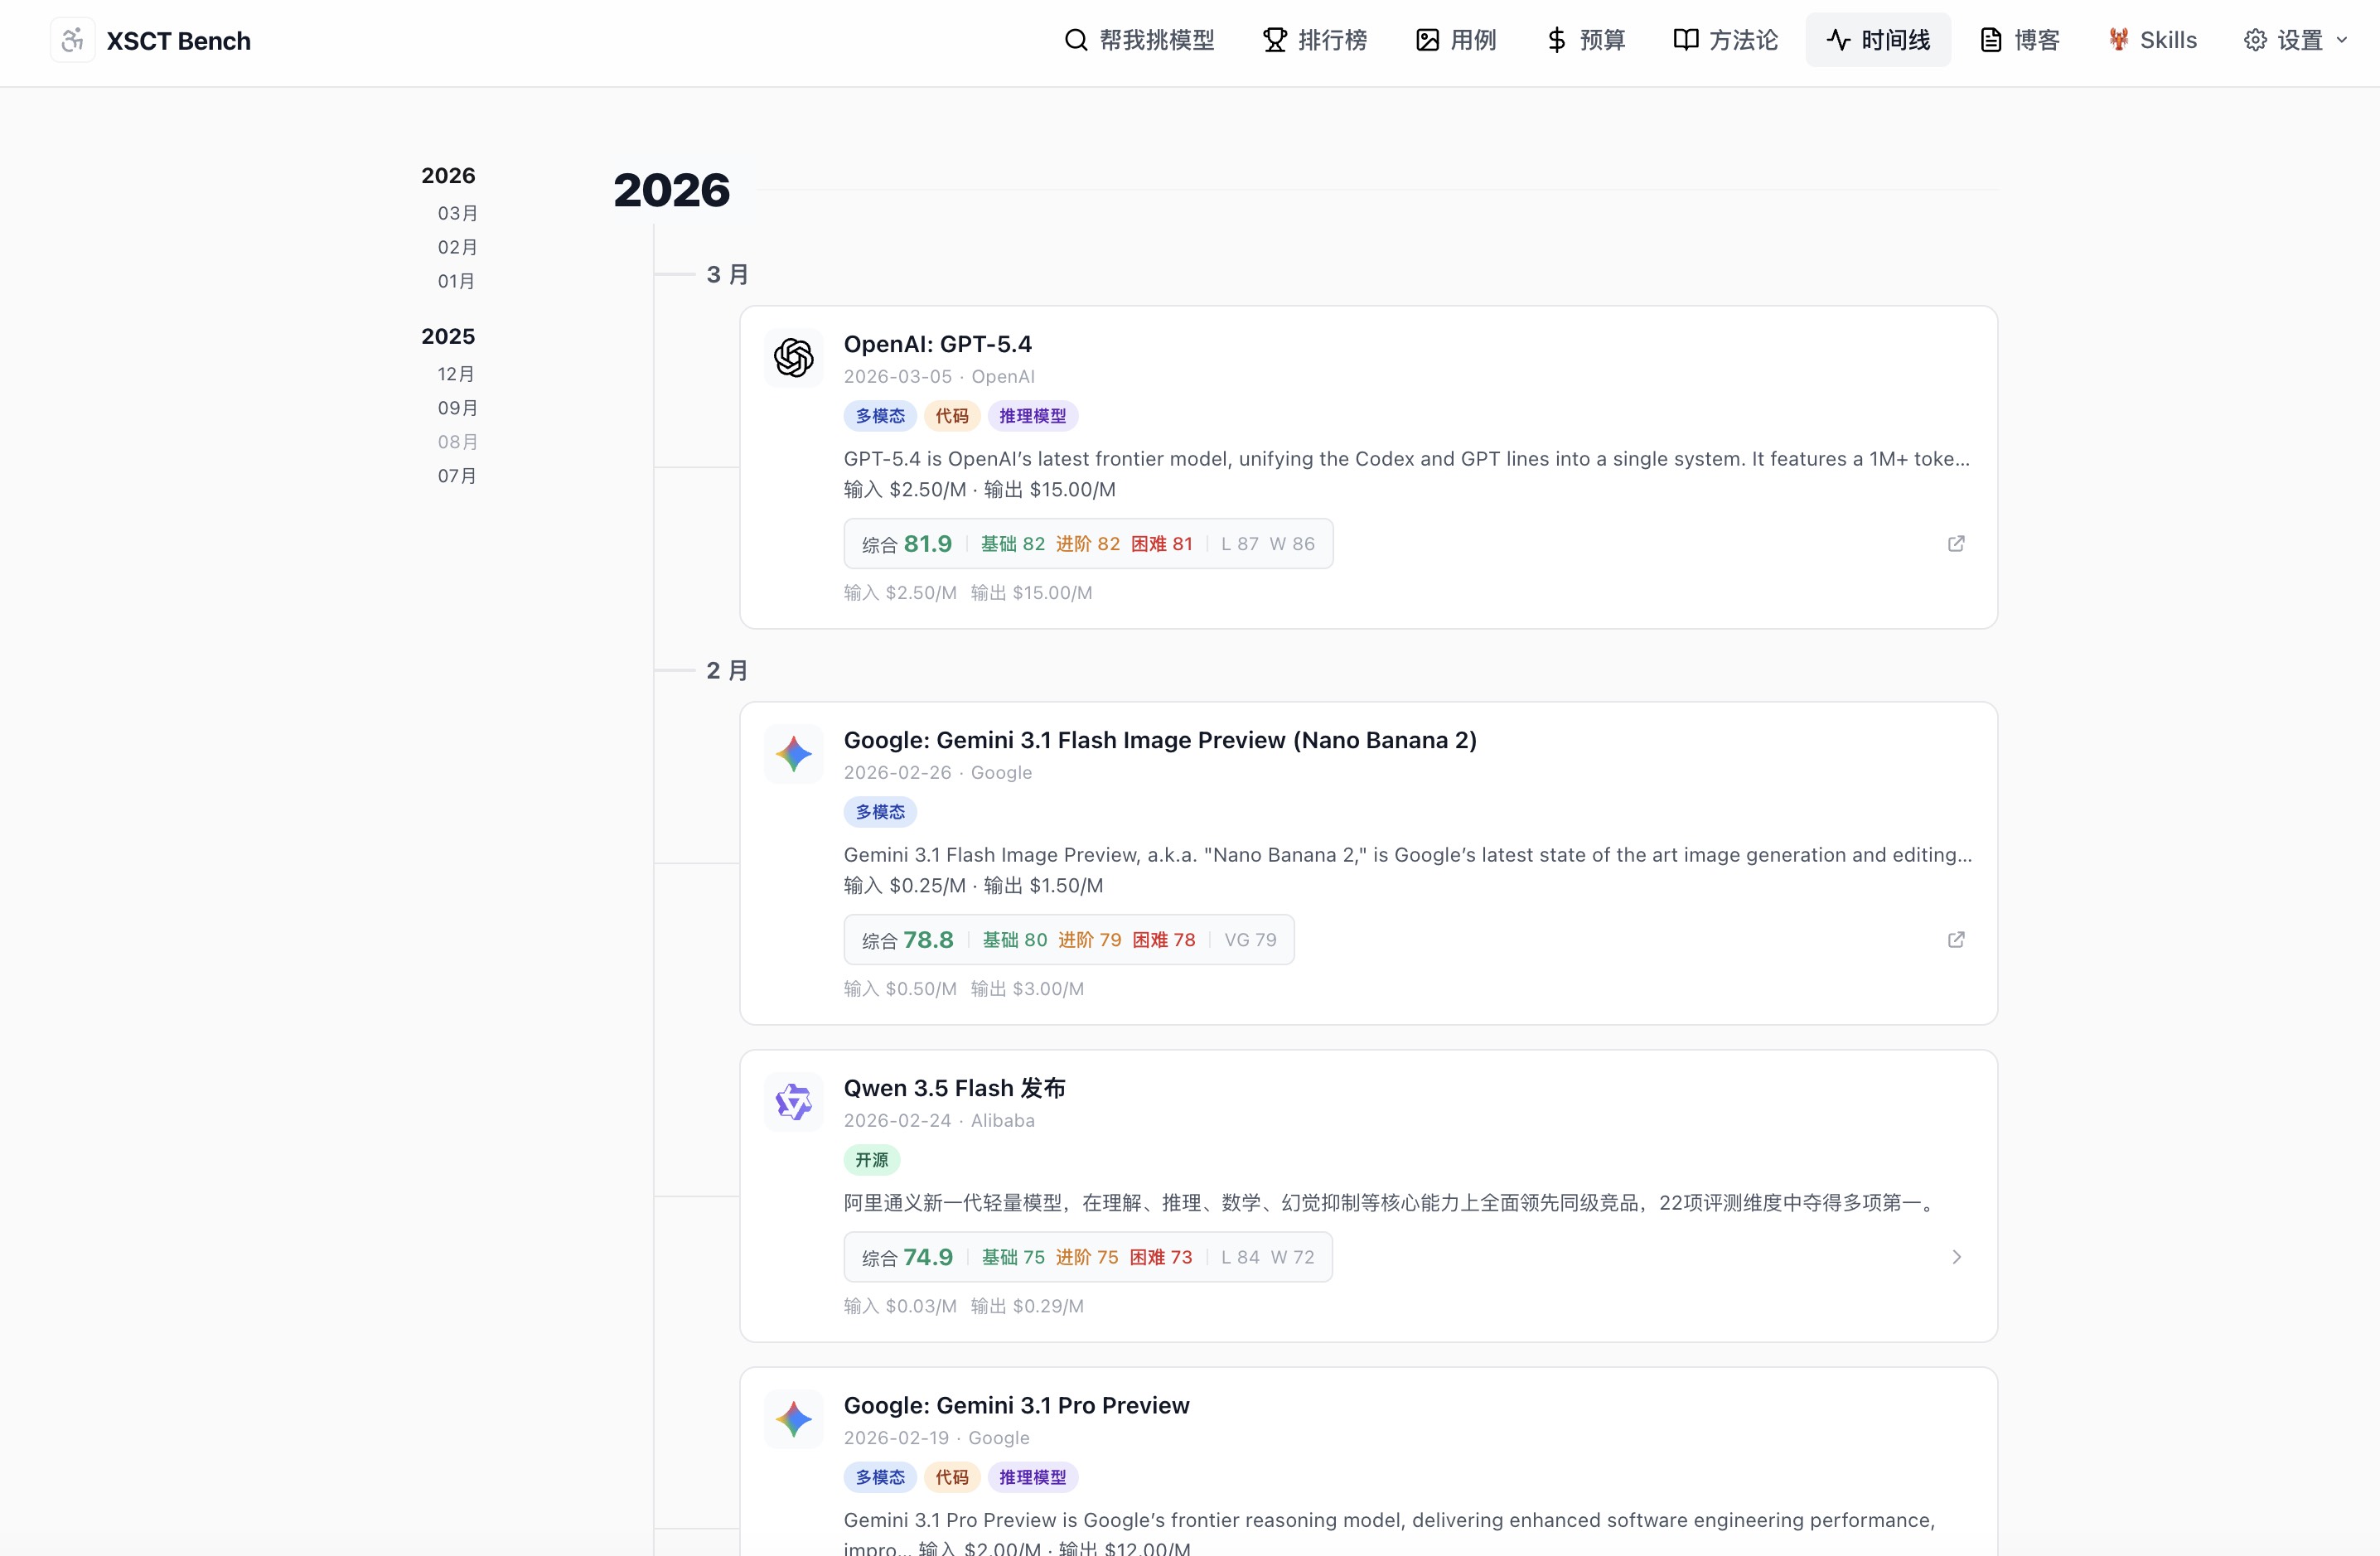Click the 开源 tag on Qwen card
Viewport: 2380px width, 1556px height.
point(871,1160)
